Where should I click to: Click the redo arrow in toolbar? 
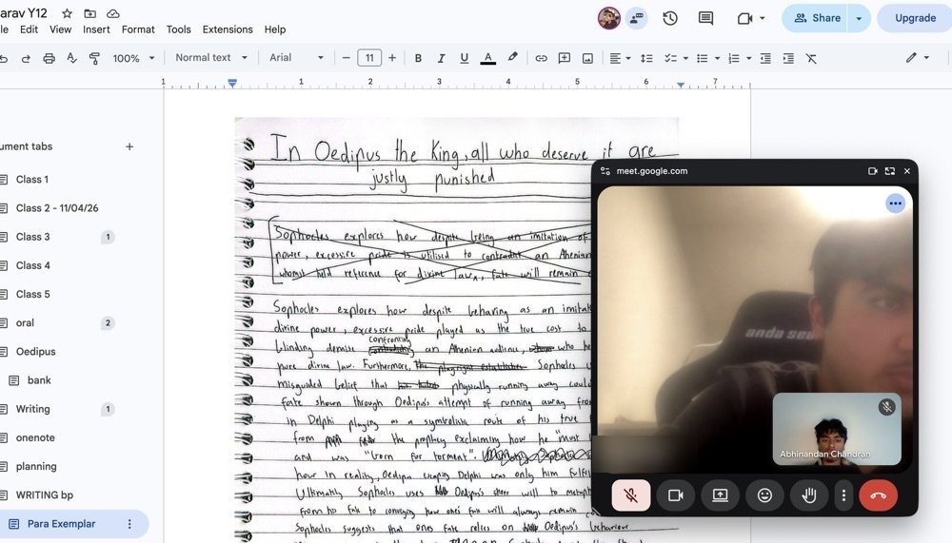click(x=26, y=58)
